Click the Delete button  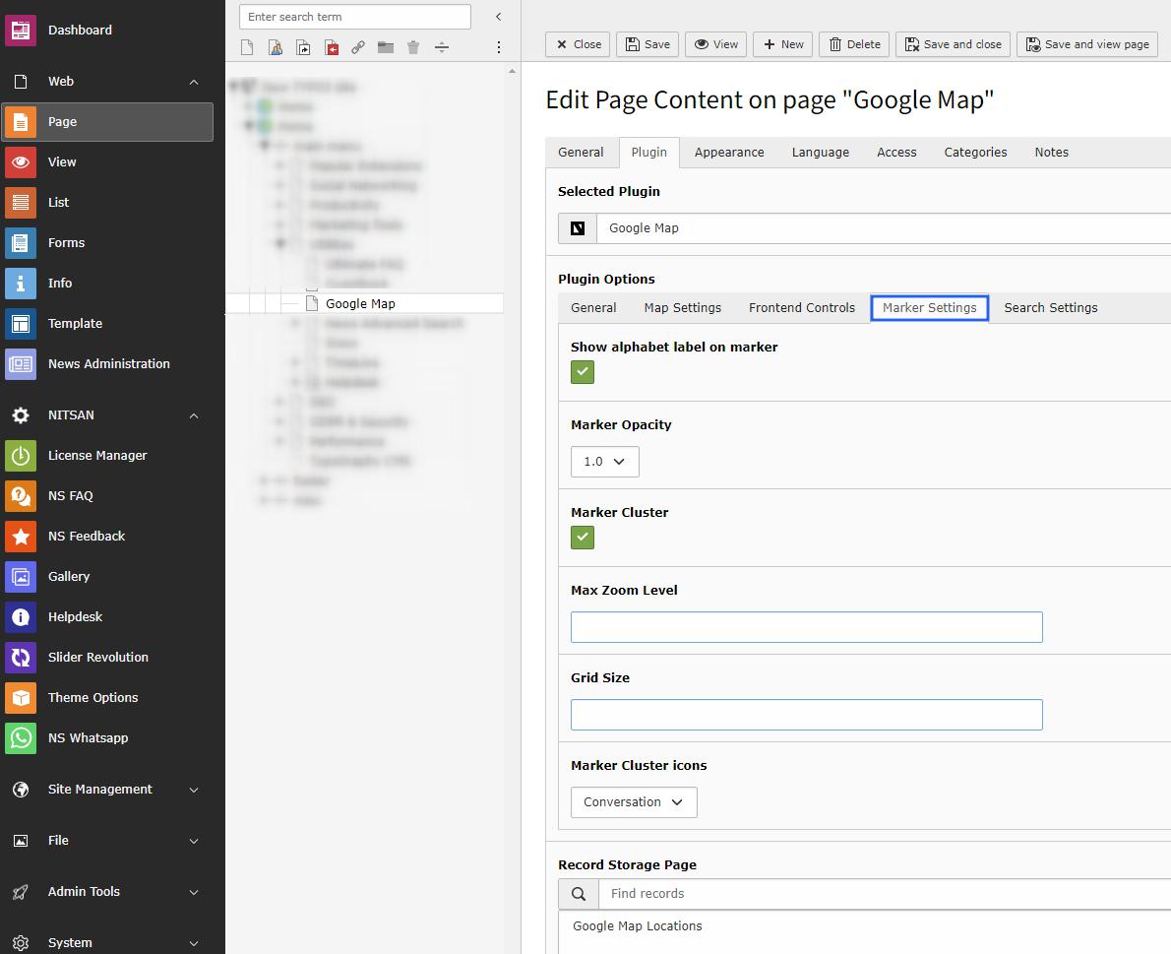click(854, 44)
